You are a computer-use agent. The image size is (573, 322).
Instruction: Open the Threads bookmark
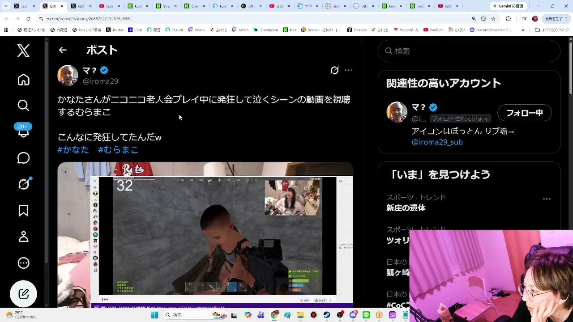pyautogui.click(x=356, y=30)
